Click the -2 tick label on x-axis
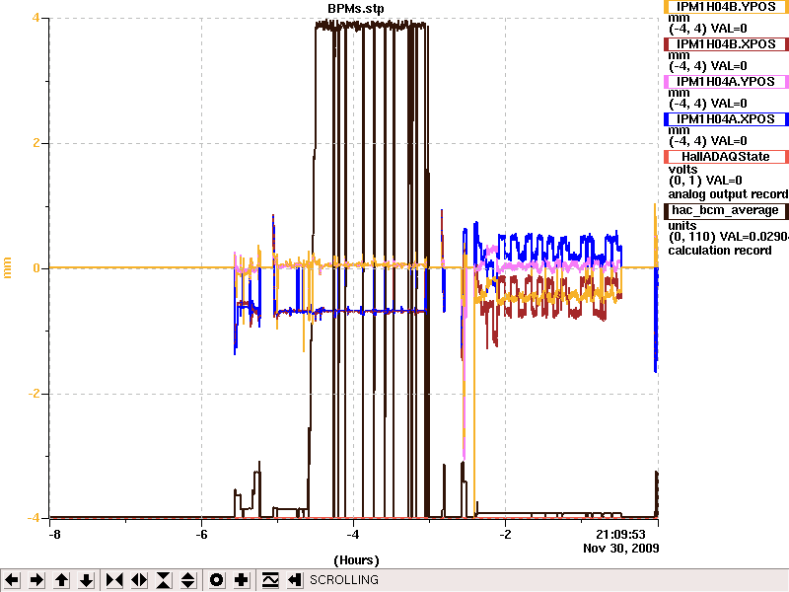Image resolution: width=789 pixels, height=592 pixels. click(x=505, y=535)
